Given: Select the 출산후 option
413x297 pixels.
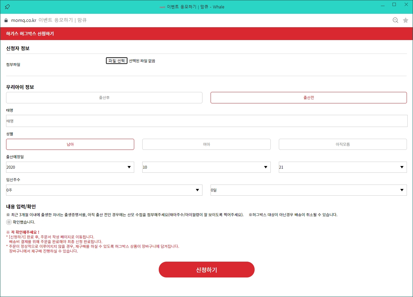Looking at the screenshot, I should (x=104, y=98).
